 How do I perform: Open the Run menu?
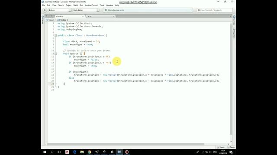click(x=81, y=5)
